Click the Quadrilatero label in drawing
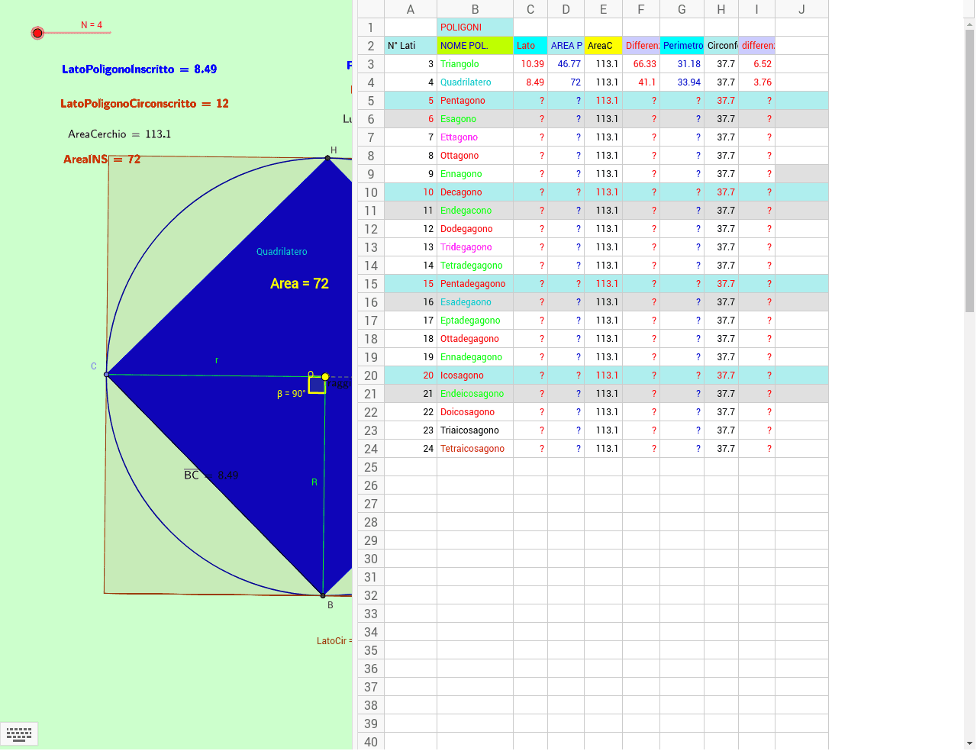Screen dimensions: 977x751 (282, 252)
